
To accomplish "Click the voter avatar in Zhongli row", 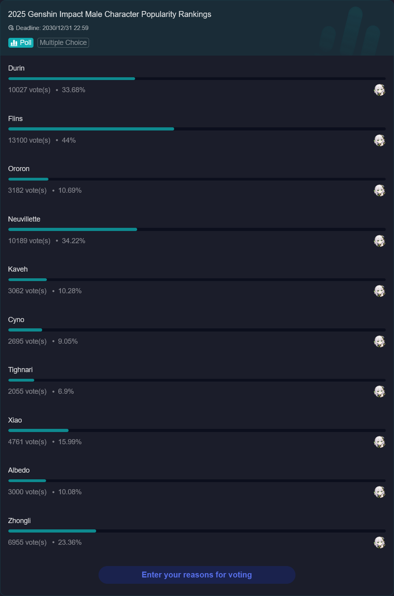I will point(379,542).
